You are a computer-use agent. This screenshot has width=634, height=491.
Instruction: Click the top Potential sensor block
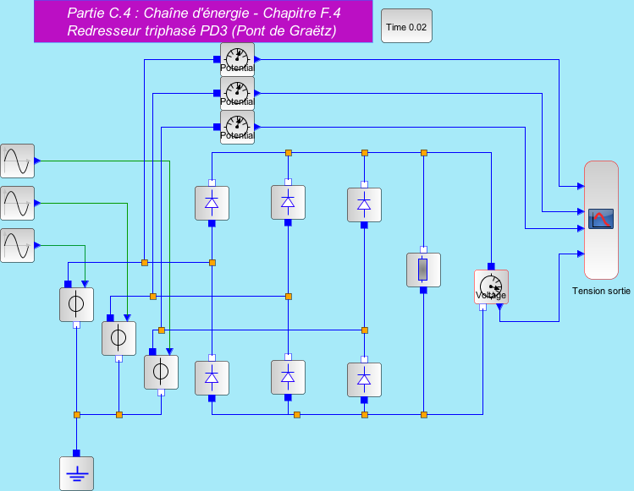pos(237,59)
